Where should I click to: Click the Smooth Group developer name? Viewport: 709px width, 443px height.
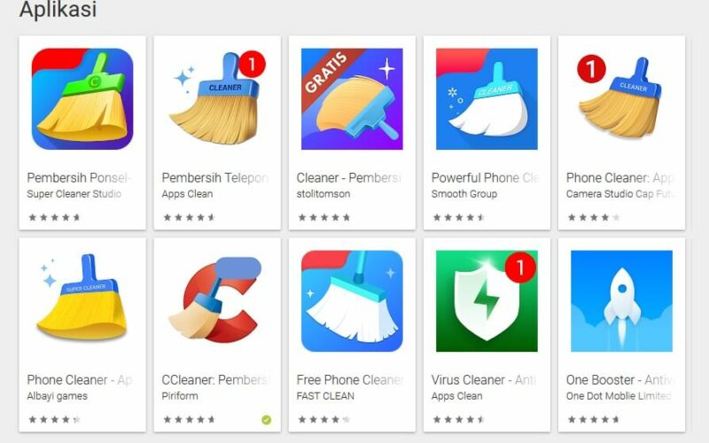[464, 194]
